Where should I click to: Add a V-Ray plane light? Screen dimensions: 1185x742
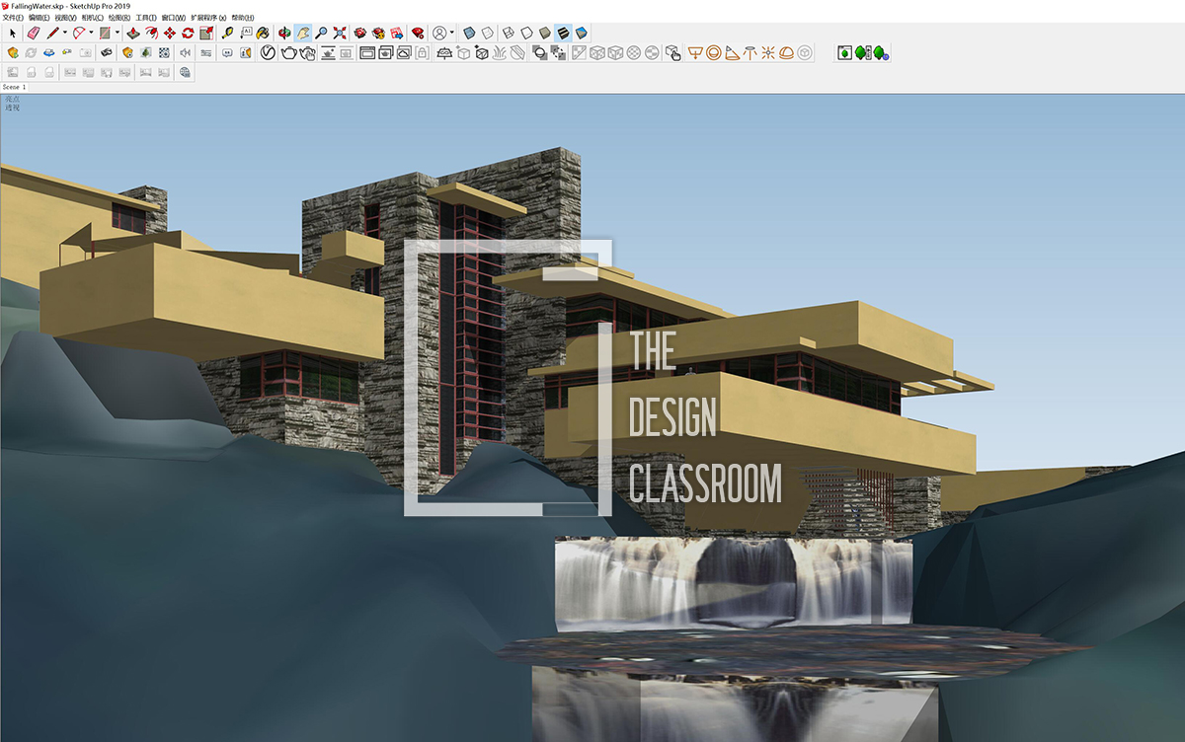click(x=696, y=52)
